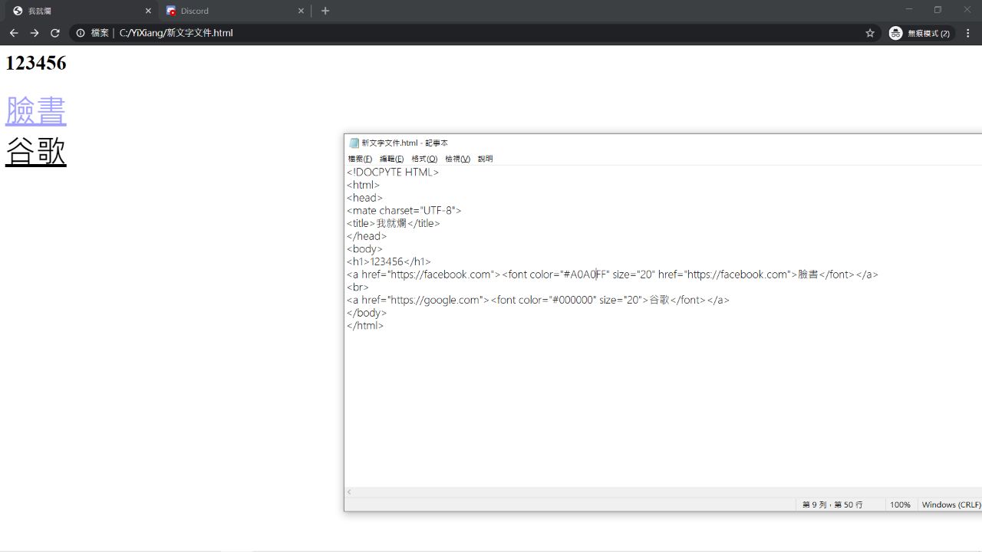The width and height of the screenshot is (982, 552).
Task: Open a new browser tab
Action: click(x=325, y=11)
